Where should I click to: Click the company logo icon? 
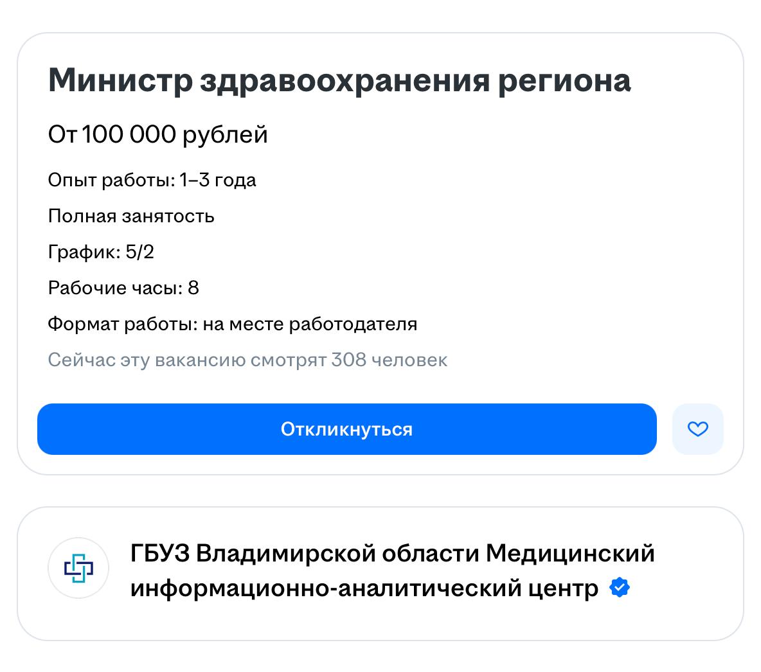click(78, 568)
